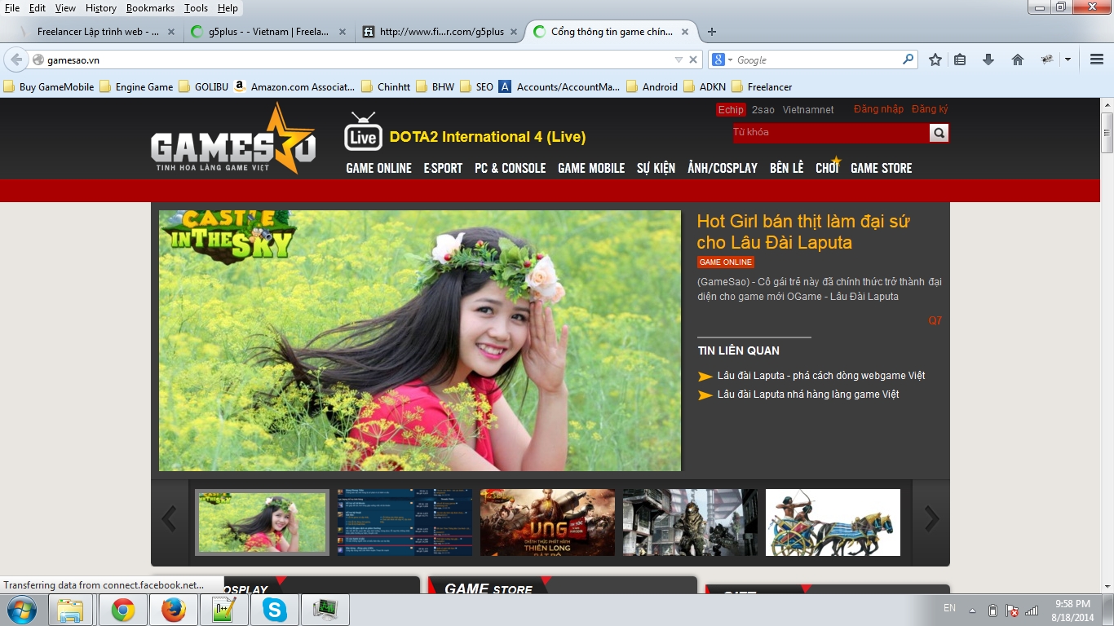The height and width of the screenshot is (626, 1114).
Task: Show the bookmarks list icon in toolbar
Action: (x=960, y=60)
